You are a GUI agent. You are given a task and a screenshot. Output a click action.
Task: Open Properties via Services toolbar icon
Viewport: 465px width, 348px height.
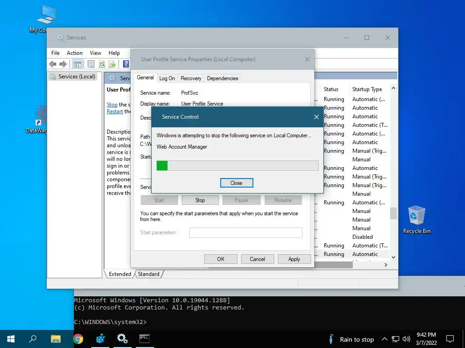pyautogui.click(x=91, y=64)
